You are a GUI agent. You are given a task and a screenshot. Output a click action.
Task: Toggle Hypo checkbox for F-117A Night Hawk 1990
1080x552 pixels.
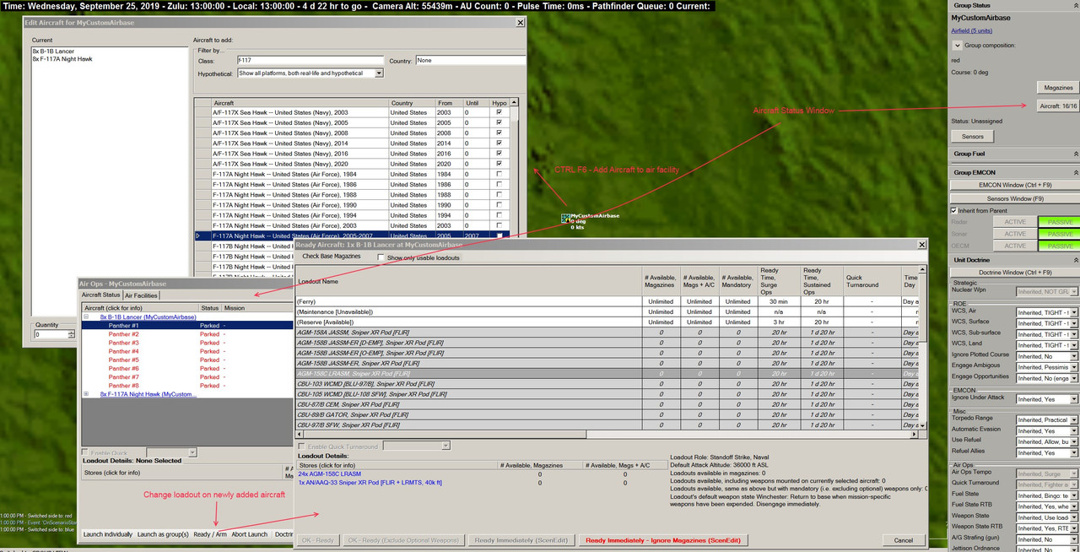pyautogui.click(x=499, y=205)
